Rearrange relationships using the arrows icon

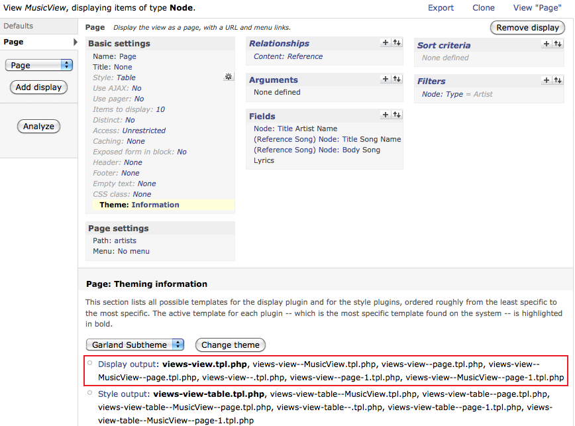396,42
